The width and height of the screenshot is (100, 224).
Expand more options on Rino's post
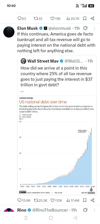pos(94,210)
